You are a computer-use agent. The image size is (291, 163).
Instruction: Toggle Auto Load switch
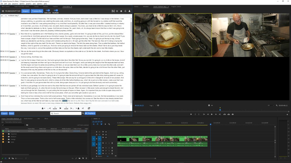tap(47, 10)
